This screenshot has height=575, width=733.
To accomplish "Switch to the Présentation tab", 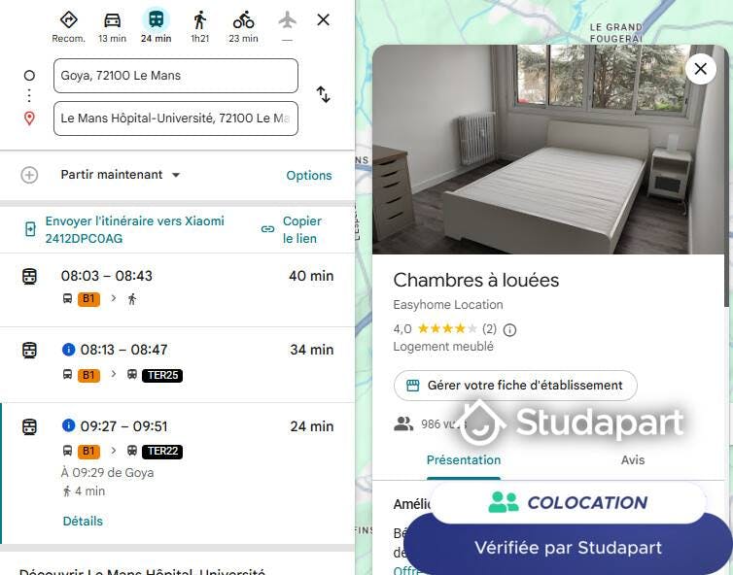I will click(x=464, y=460).
